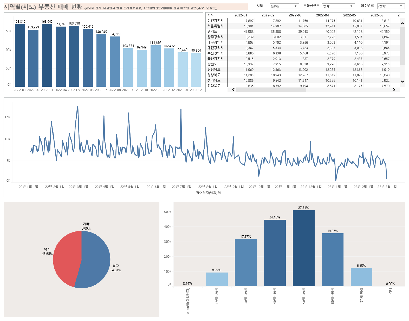
Task: Click the 47,988 cell in the 경기도 row
Action: 248,32
